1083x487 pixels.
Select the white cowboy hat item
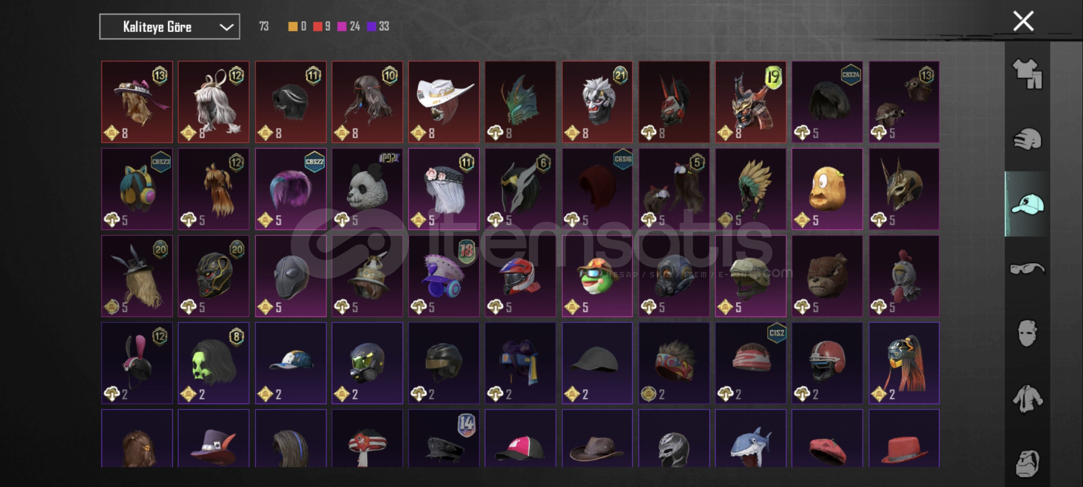444,102
